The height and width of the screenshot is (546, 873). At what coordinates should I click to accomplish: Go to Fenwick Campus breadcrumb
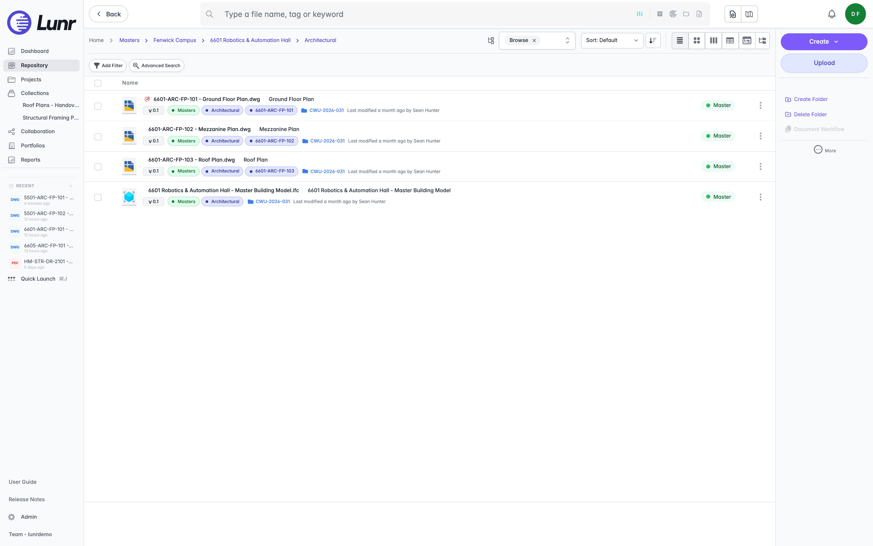tap(175, 40)
